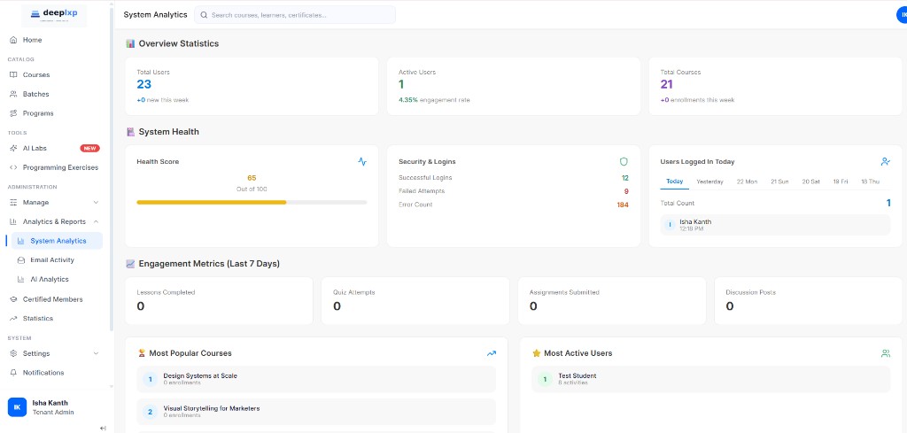Click the Health Score progress bar
The width and height of the screenshot is (907, 433).
(x=252, y=203)
